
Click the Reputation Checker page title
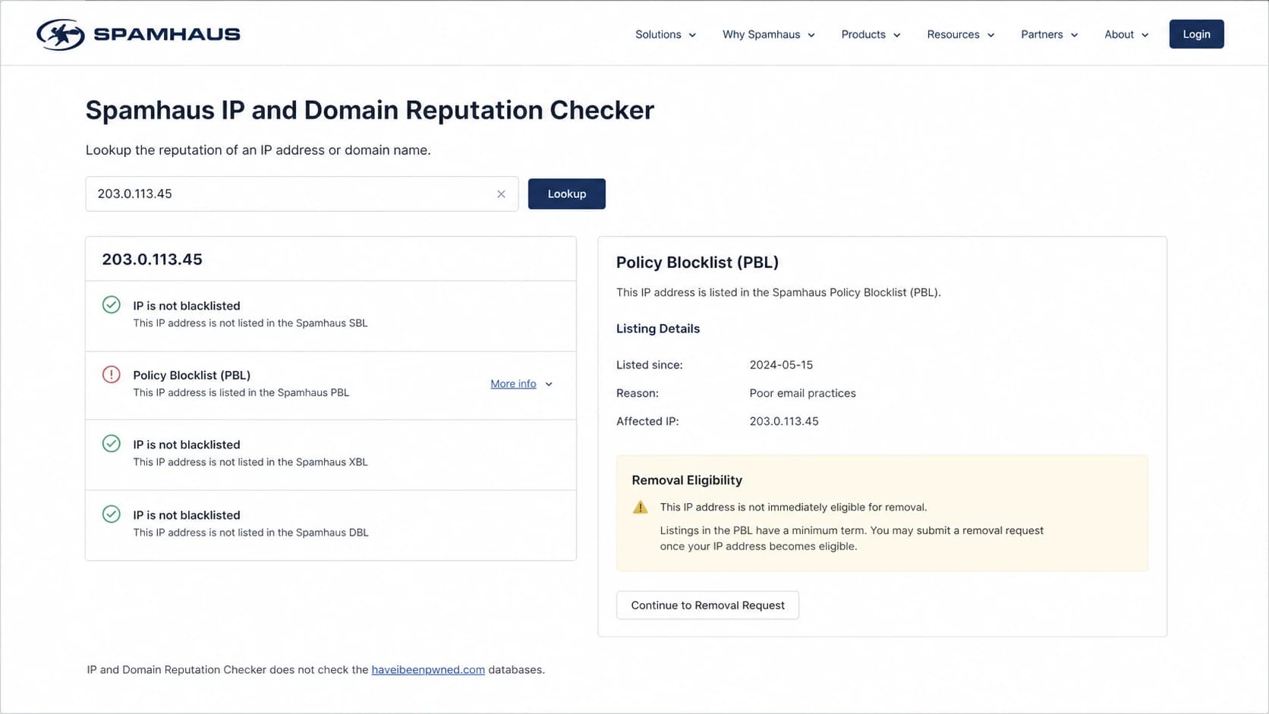370,110
